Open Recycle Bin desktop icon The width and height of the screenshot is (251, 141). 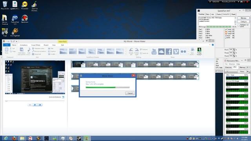click(x=5, y=5)
